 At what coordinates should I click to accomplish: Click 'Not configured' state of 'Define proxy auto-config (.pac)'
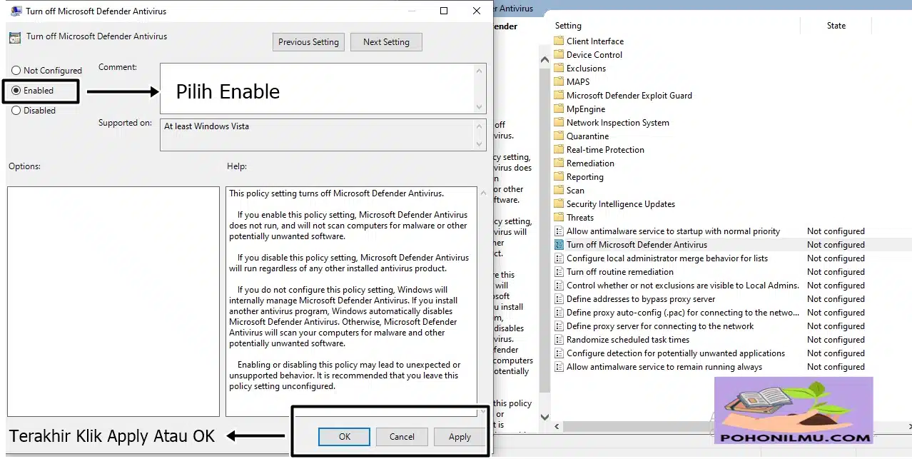[836, 313]
